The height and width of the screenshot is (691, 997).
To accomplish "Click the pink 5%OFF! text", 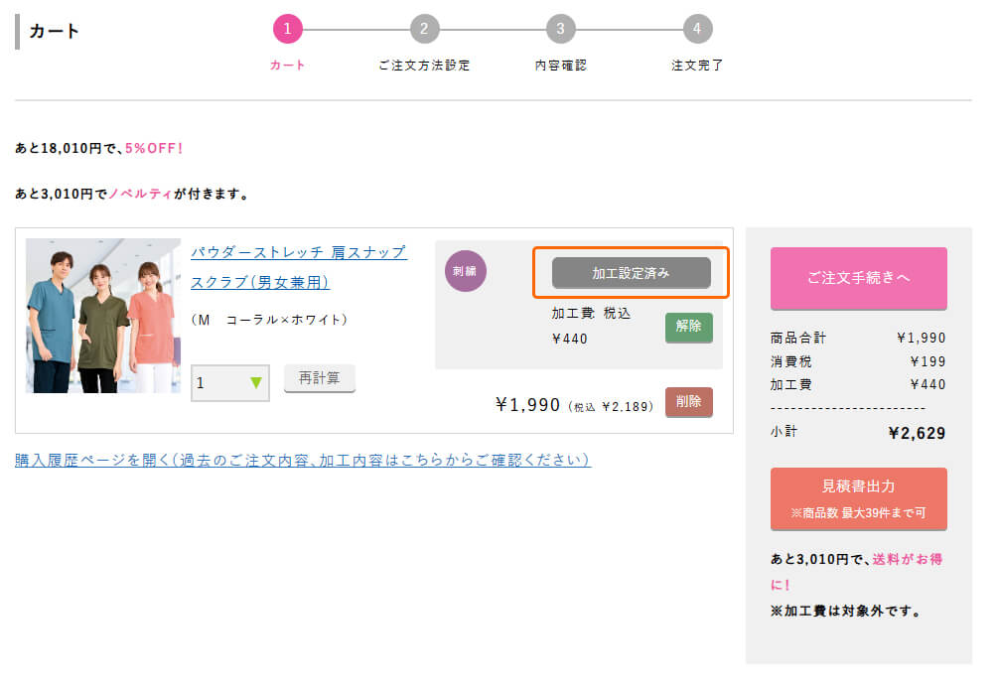I will tap(154, 148).
